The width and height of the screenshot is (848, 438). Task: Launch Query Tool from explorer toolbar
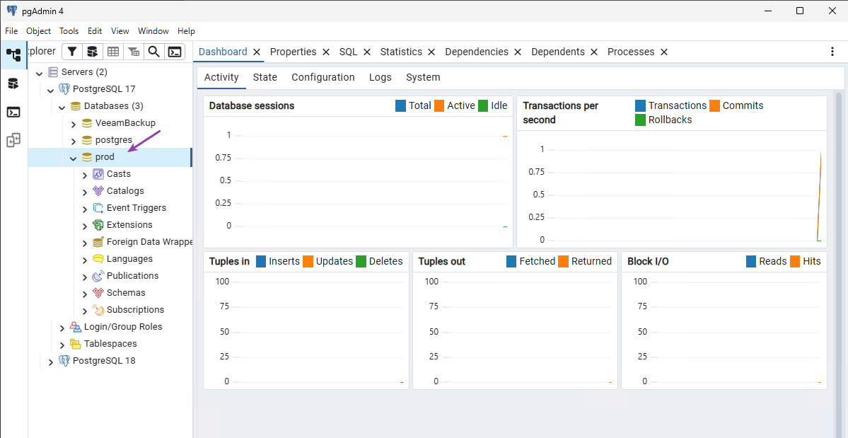click(93, 52)
